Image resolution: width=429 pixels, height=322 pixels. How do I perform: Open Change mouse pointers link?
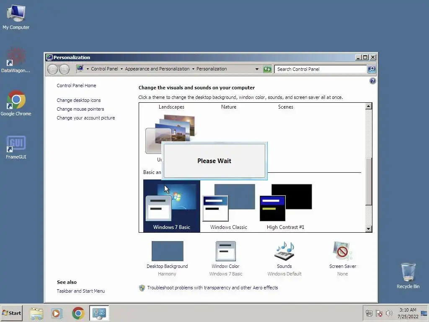point(80,109)
